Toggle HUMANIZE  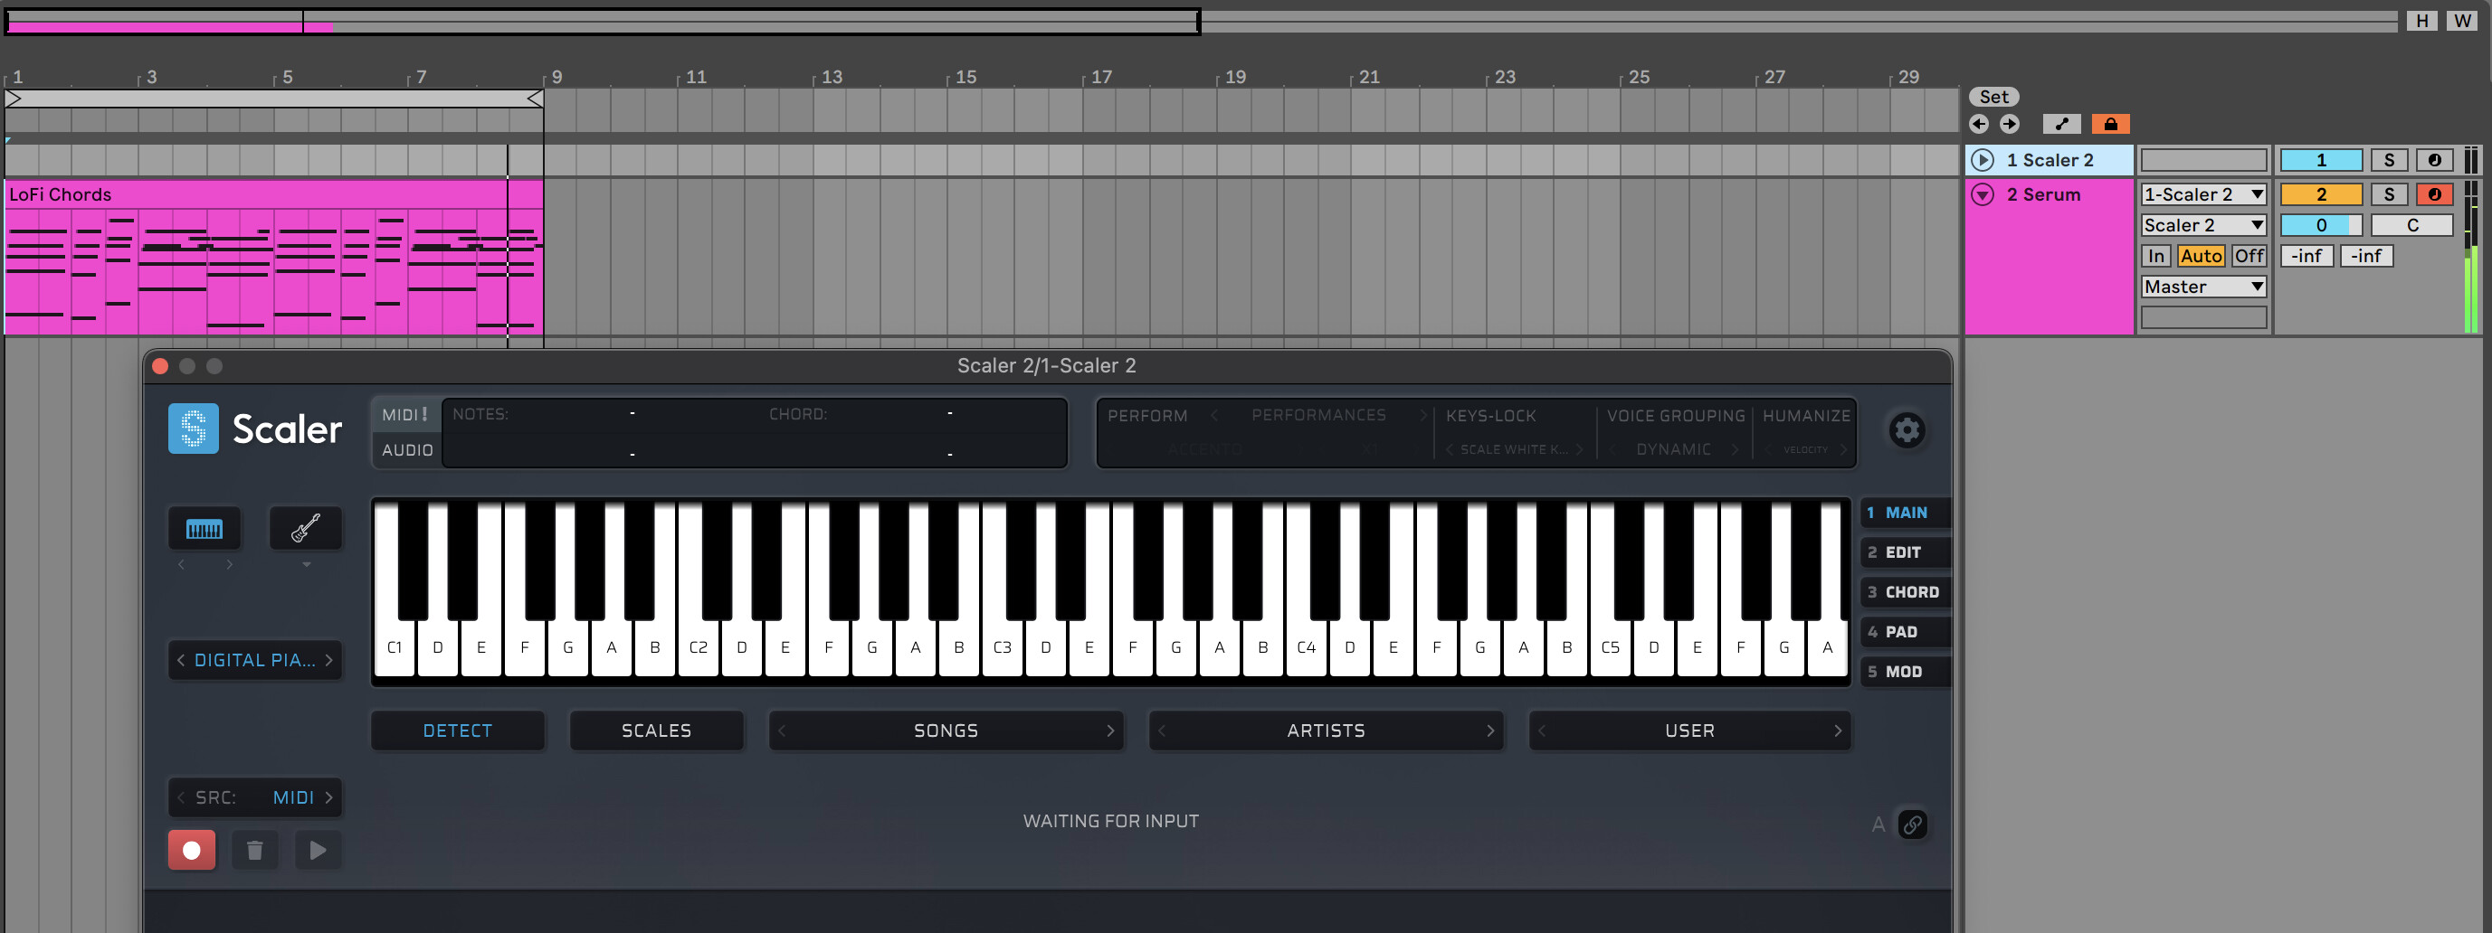tap(1805, 416)
